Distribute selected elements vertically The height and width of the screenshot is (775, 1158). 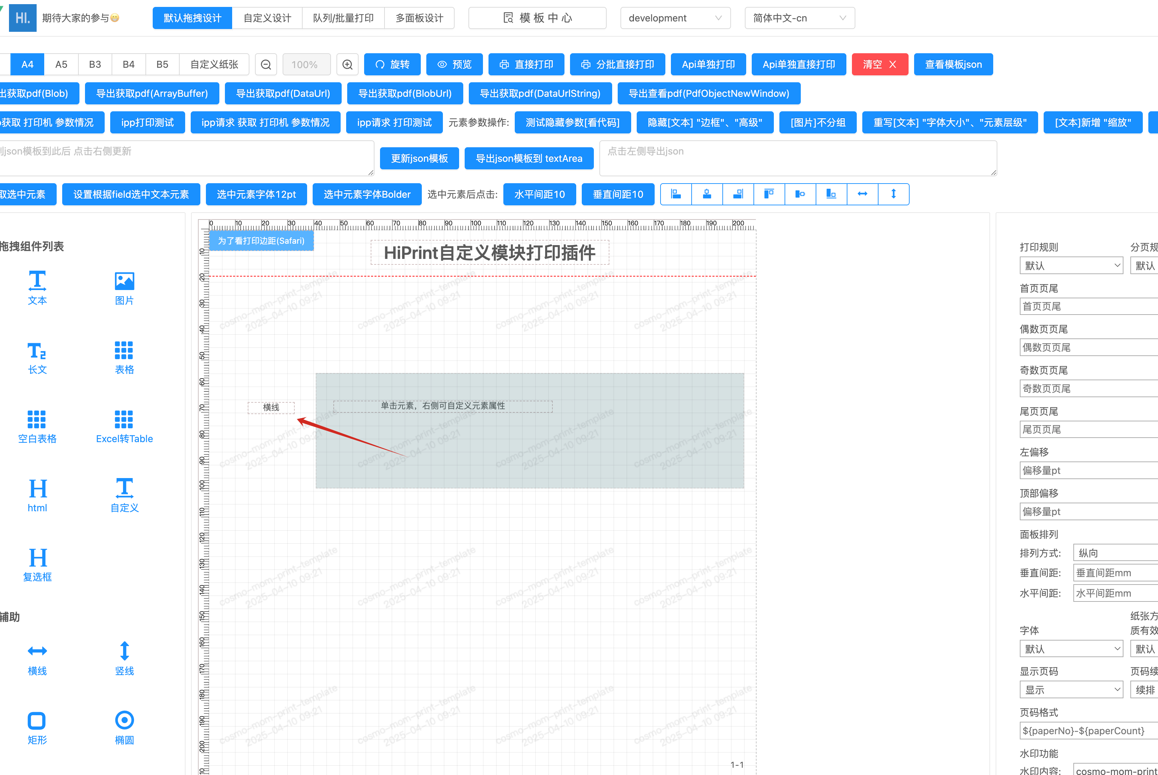(894, 194)
